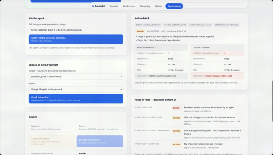Click Execute via Gateway button

pyautogui.click(x=100, y=141)
